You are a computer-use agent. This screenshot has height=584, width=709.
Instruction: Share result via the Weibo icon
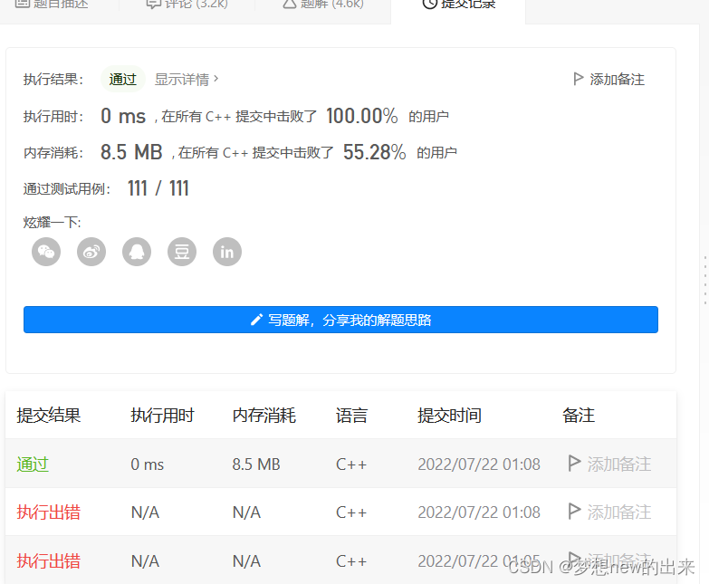click(91, 252)
